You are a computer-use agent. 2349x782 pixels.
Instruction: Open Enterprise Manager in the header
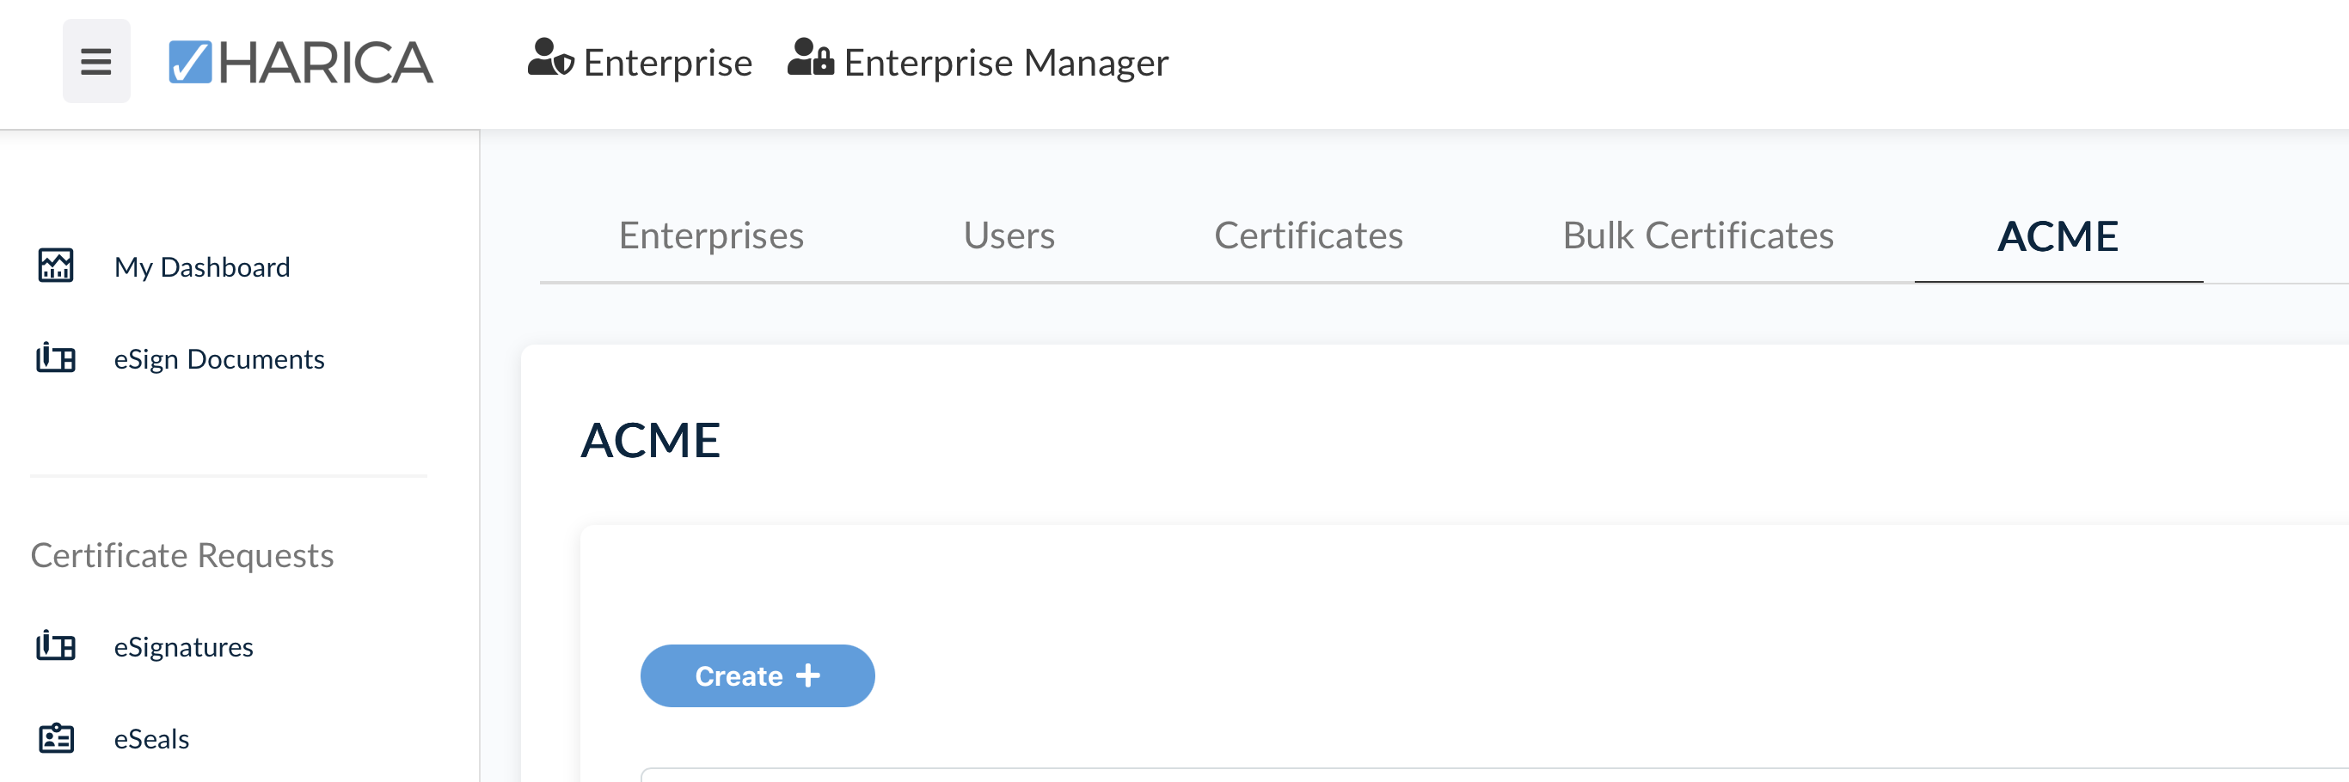click(1005, 62)
